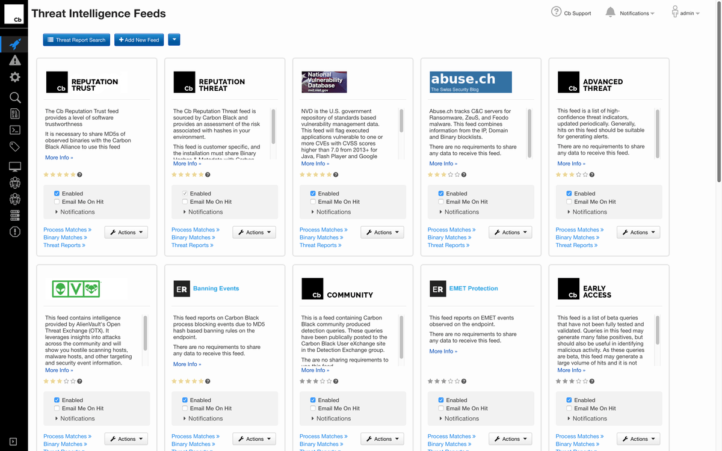The height and width of the screenshot is (451, 722).
Task: Click the rating help icon on NVD card
Action: (336, 174)
